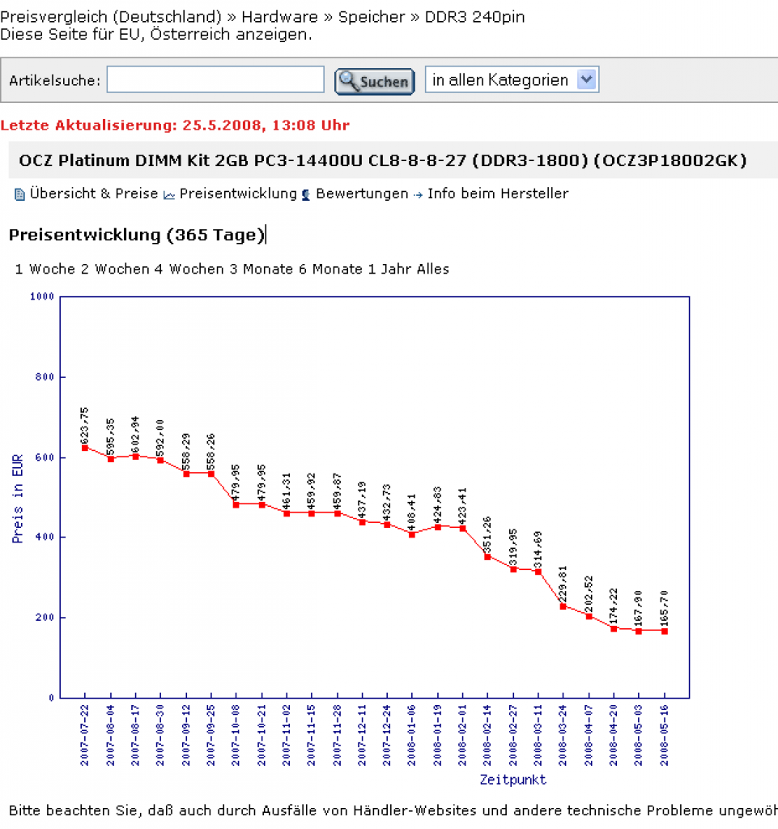Click the 408,41 data point
Viewport: 778px width, 829px height.
point(412,534)
